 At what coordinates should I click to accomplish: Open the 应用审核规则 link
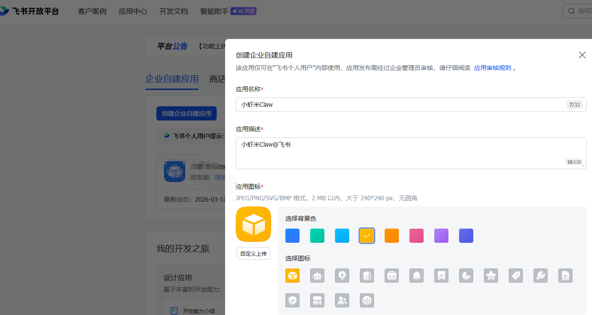(x=493, y=68)
